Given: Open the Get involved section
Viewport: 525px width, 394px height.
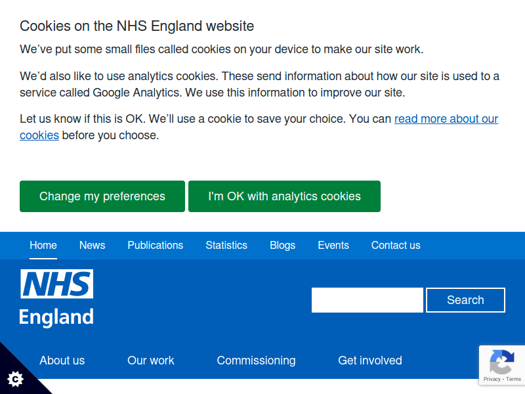Looking at the screenshot, I should coord(370,361).
